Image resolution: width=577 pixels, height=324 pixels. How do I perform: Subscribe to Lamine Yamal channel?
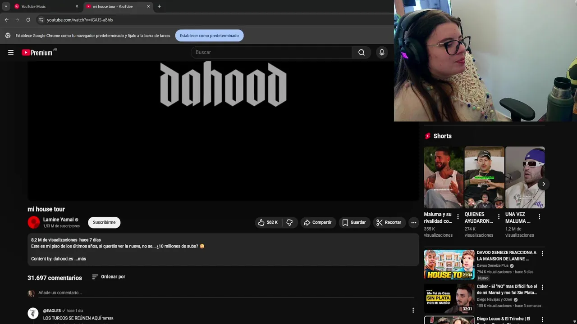click(104, 222)
